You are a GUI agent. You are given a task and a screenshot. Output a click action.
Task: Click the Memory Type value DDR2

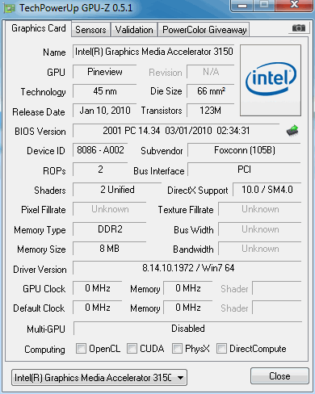click(110, 229)
